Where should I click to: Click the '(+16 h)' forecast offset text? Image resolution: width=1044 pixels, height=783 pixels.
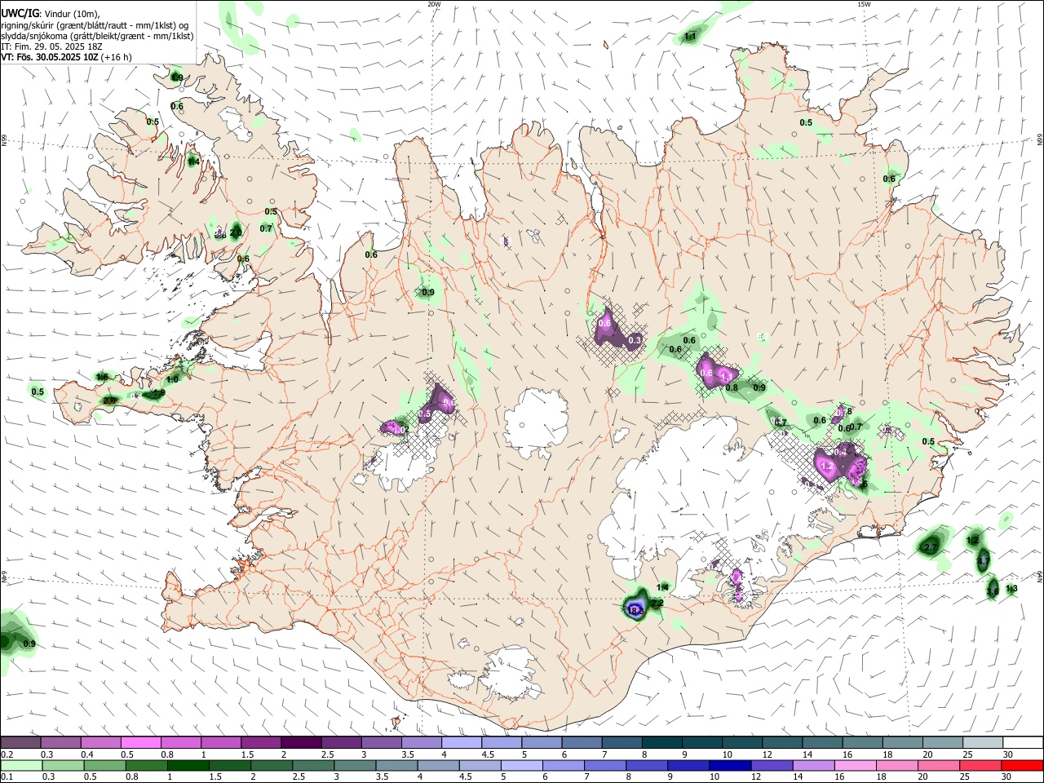coord(117,57)
